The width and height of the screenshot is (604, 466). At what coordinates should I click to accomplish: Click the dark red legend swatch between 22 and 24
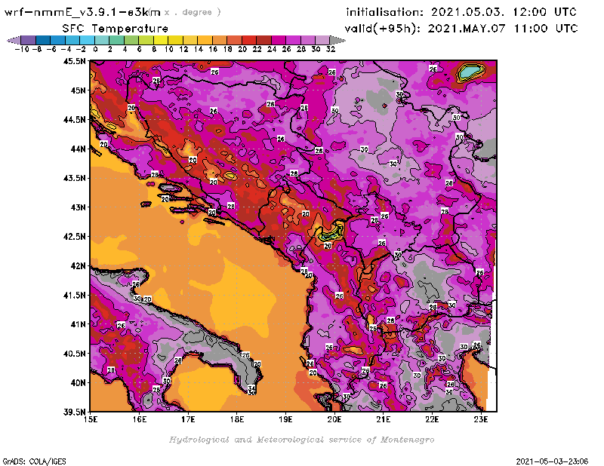pos(263,40)
